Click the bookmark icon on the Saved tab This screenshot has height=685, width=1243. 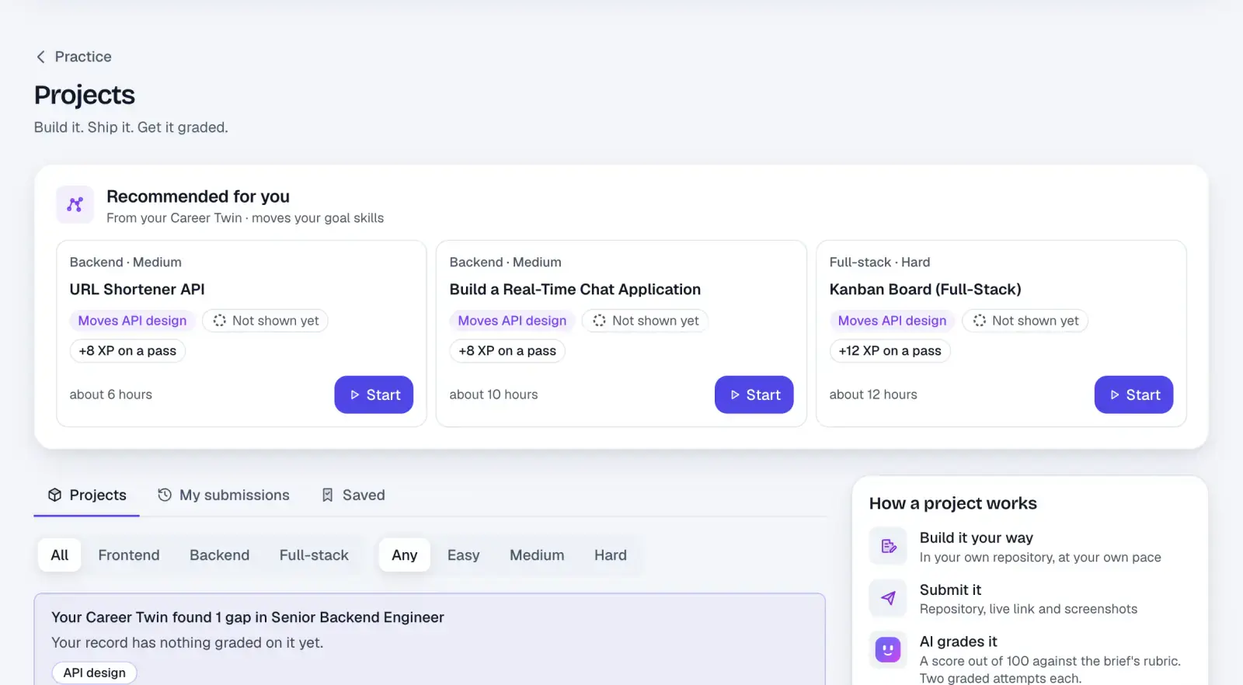coord(328,495)
